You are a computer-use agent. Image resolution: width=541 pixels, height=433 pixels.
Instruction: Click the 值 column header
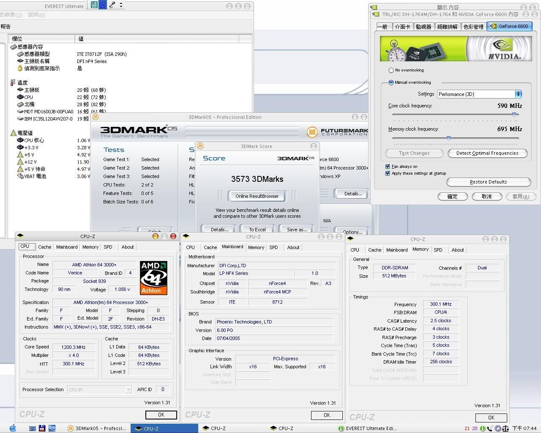tap(157, 38)
